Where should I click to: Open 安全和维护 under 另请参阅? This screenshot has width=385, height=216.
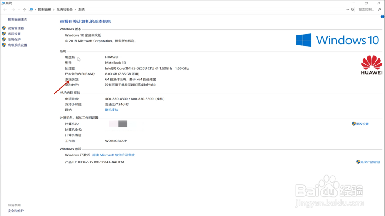[x=16, y=211]
